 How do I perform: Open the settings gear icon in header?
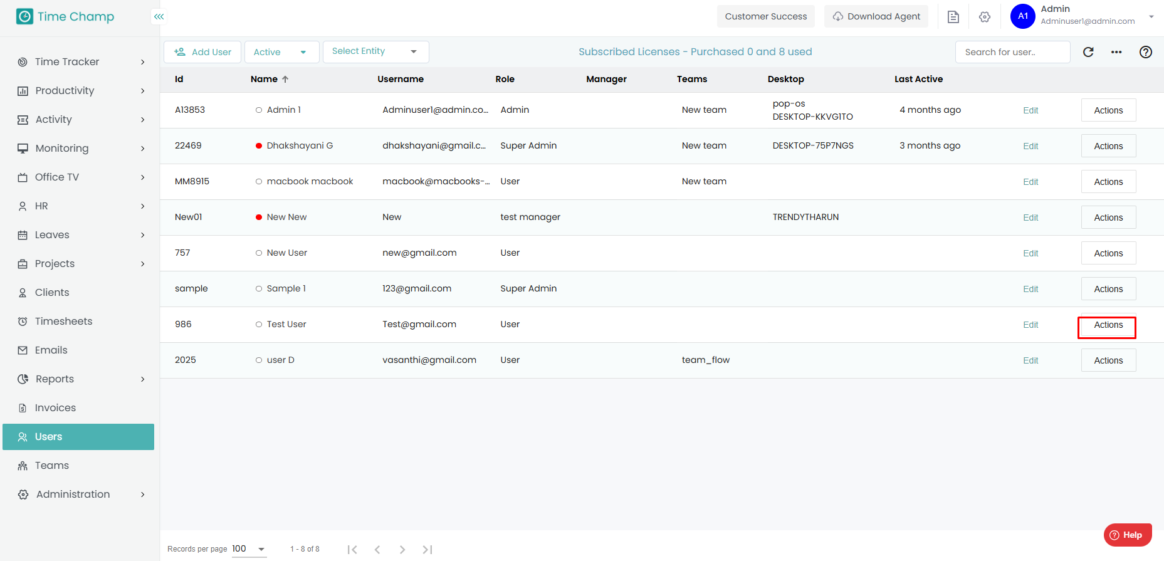coord(985,17)
